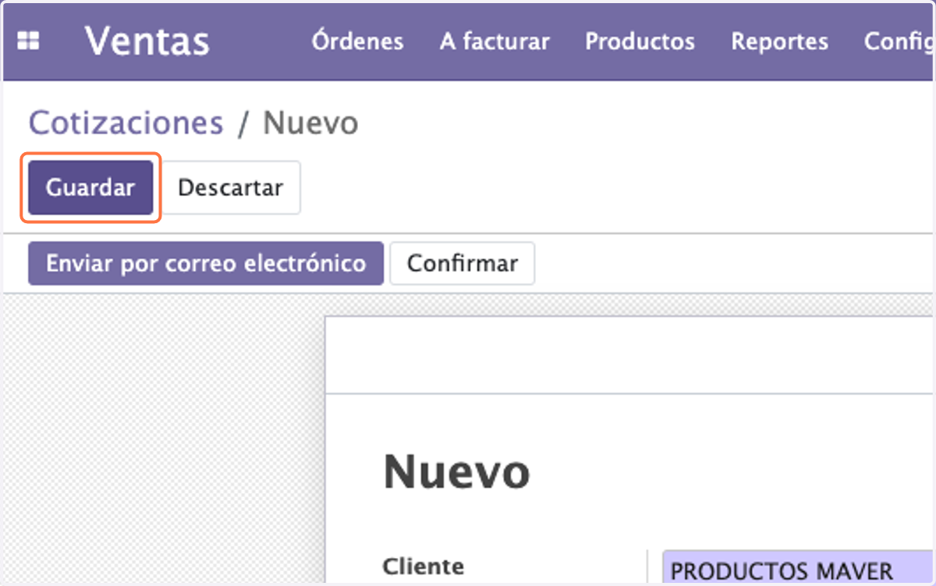
Task: Open the A facturar menu
Action: coord(495,41)
